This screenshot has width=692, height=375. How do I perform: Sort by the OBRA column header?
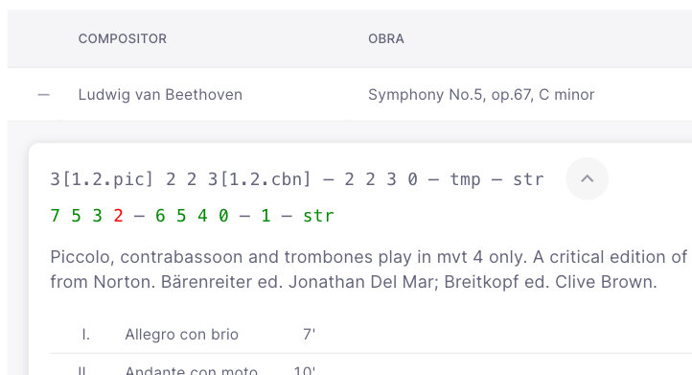click(386, 39)
